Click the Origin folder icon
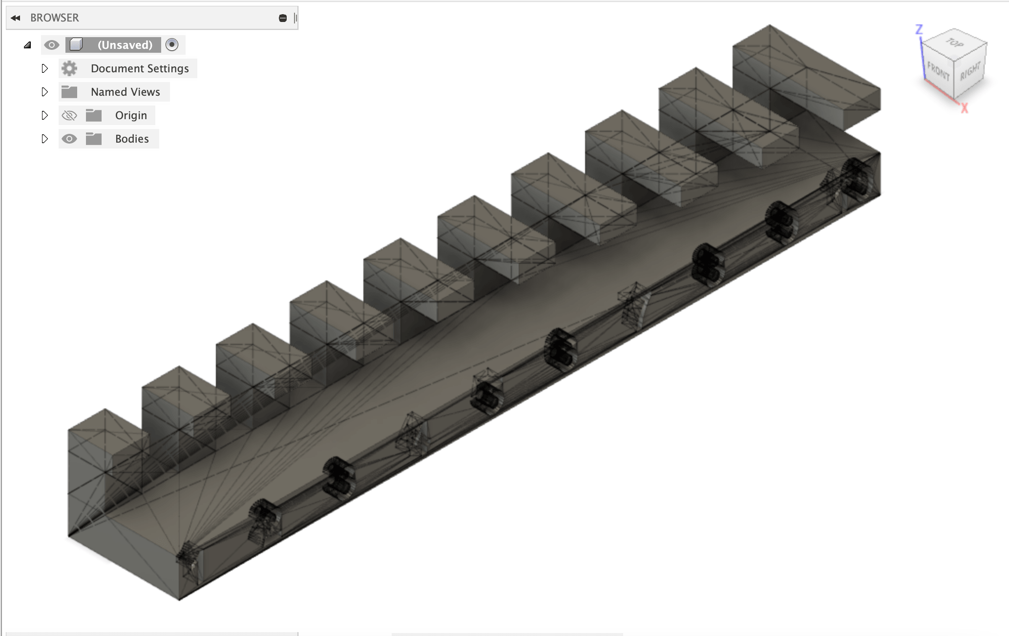The image size is (1009, 636). pyautogui.click(x=94, y=115)
